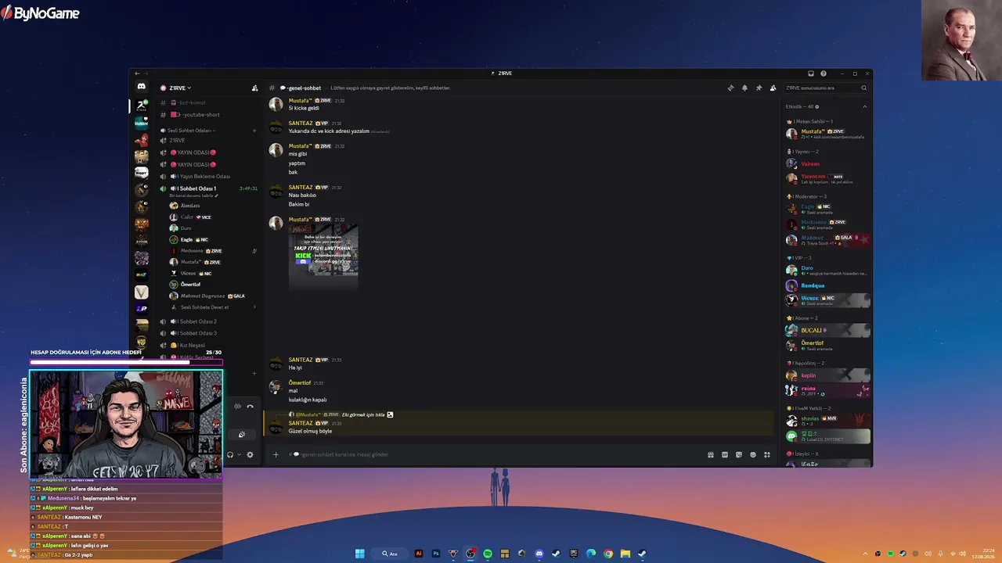Show Pinned Messages in genel-sohbet

[759, 88]
